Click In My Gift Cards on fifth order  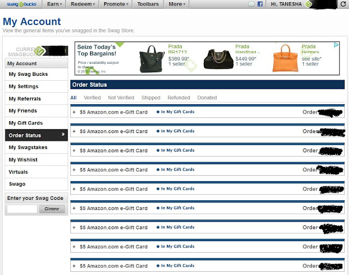point(176,189)
